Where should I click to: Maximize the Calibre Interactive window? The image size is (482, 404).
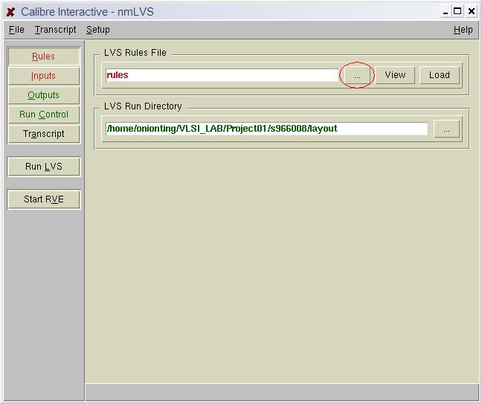pyautogui.click(x=457, y=12)
